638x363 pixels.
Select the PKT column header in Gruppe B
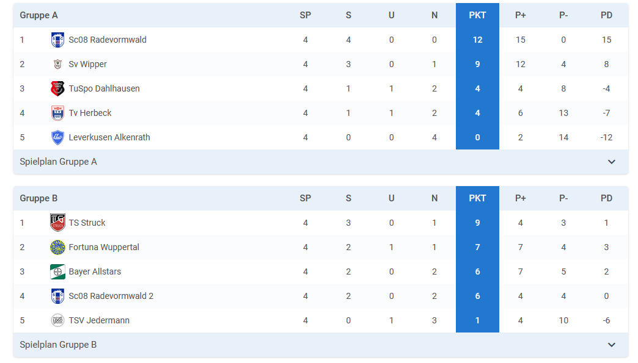[x=477, y=198]
